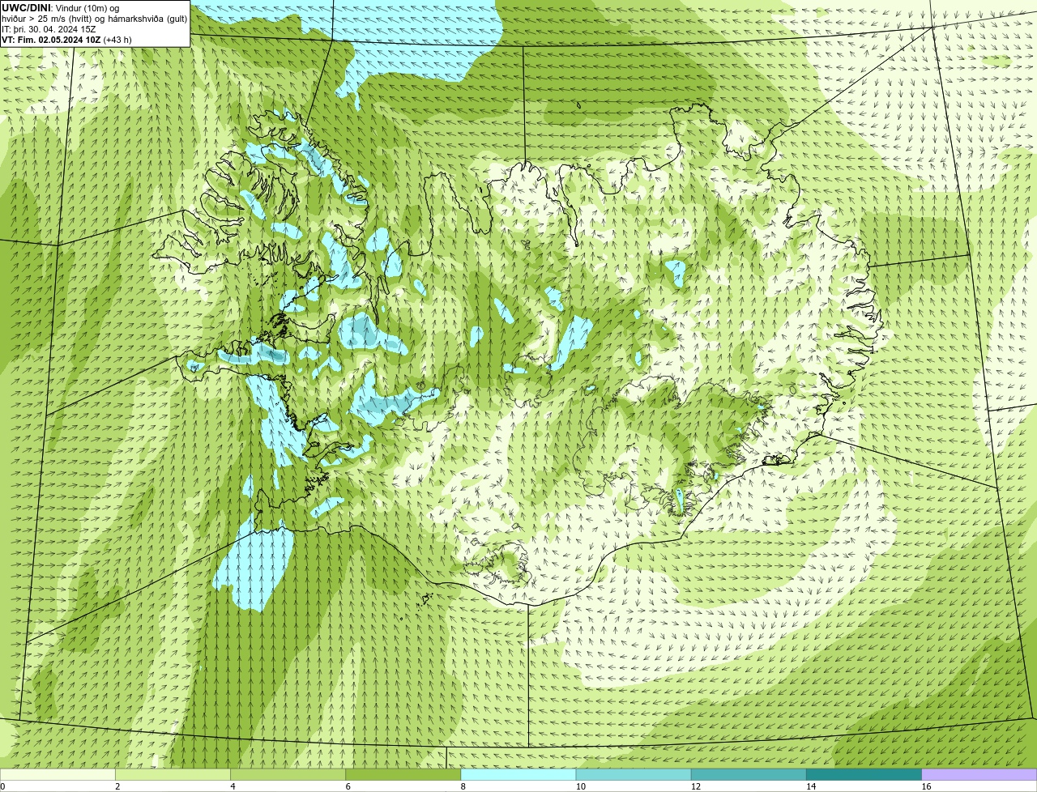Click the legend scale label "16"
Viewport: 1037px width, 792px height.
tap(926, 786)
